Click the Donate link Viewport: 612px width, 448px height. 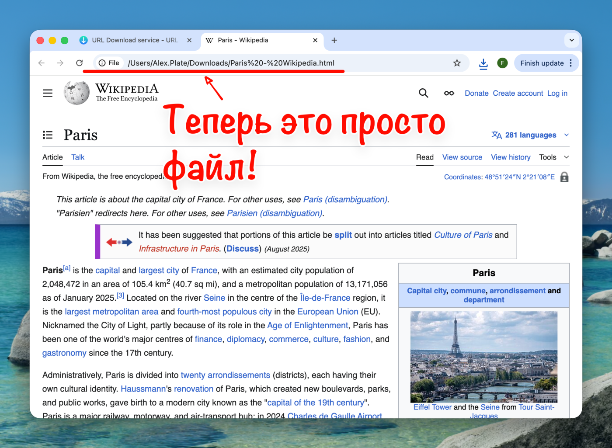click(x=476, y=93)
